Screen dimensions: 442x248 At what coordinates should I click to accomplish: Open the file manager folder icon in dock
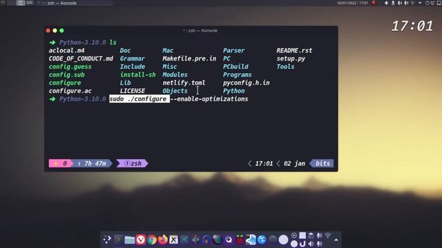(130, 240)
